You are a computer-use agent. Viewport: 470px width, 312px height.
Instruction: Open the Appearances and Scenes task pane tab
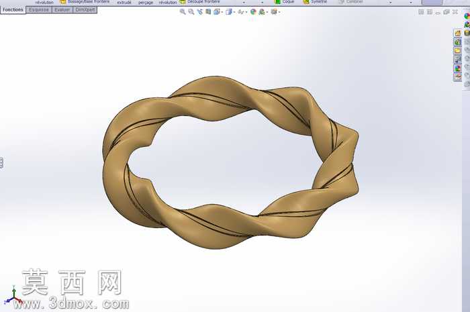(458, 68)
